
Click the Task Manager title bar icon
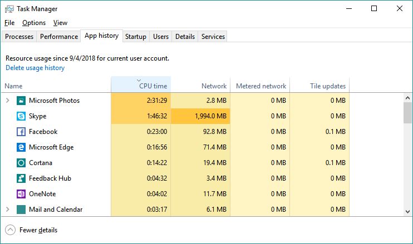point(9,9)
